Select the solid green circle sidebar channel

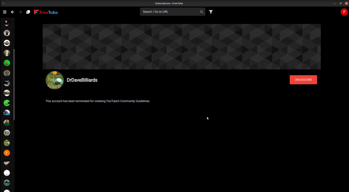point(7,103)
